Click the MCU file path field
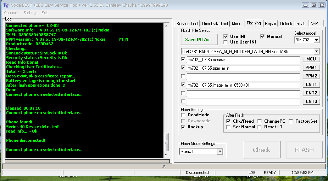 coord(243,59)
